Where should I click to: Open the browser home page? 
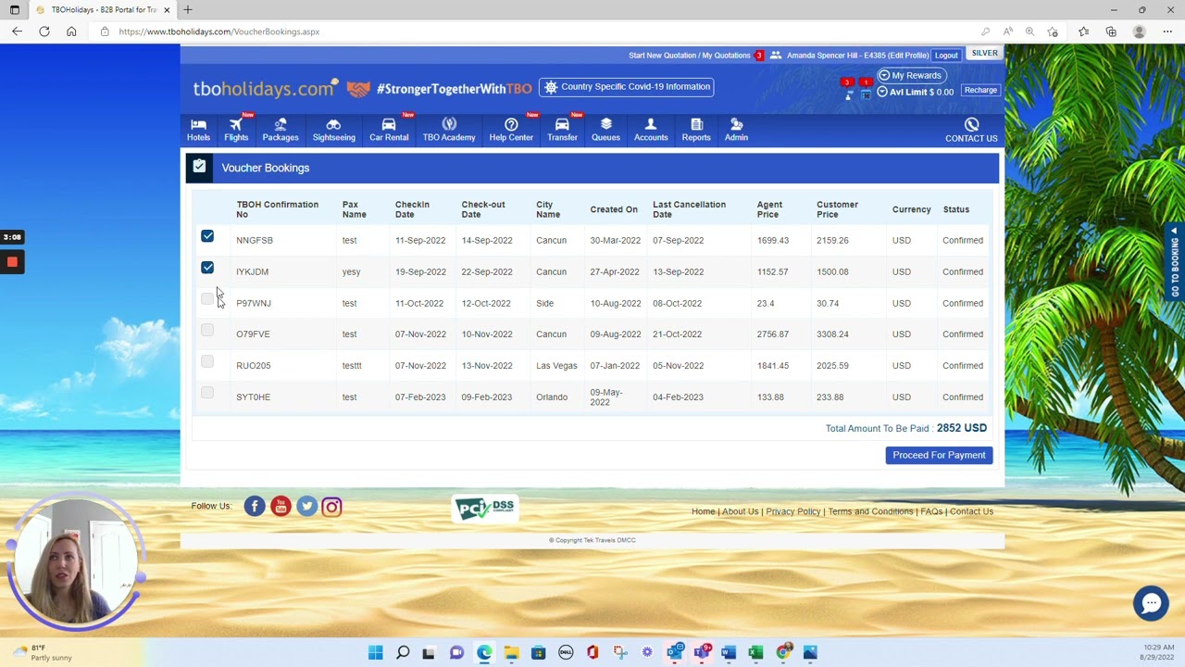71,31
